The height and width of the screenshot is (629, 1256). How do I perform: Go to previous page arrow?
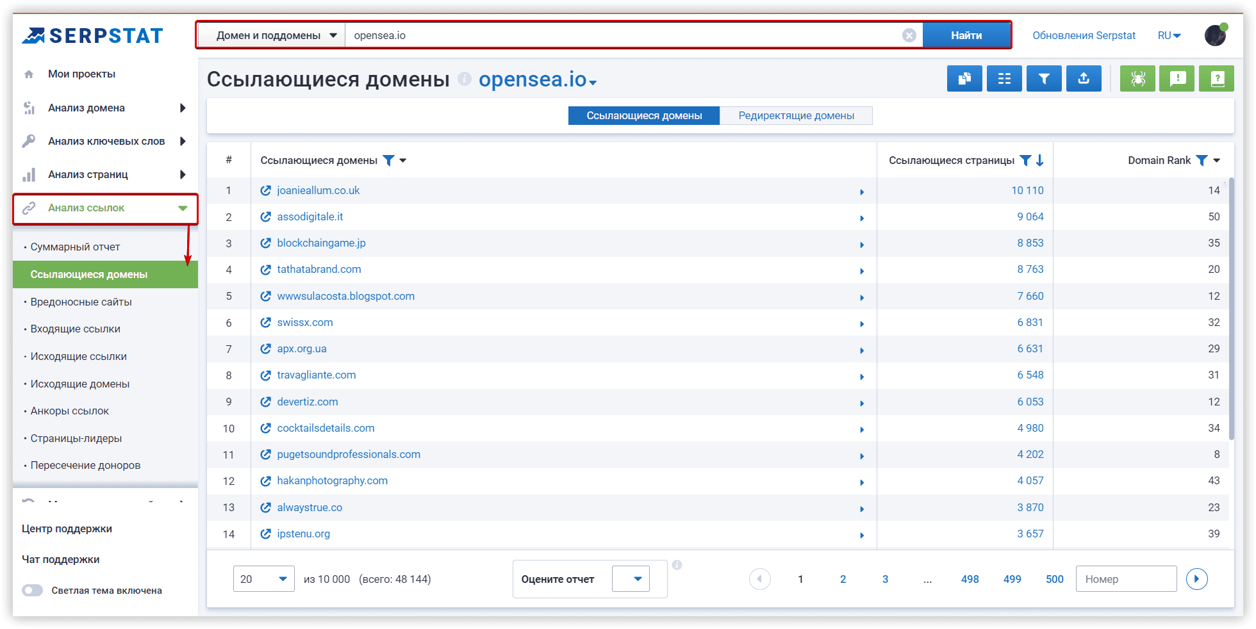(759, 579)
